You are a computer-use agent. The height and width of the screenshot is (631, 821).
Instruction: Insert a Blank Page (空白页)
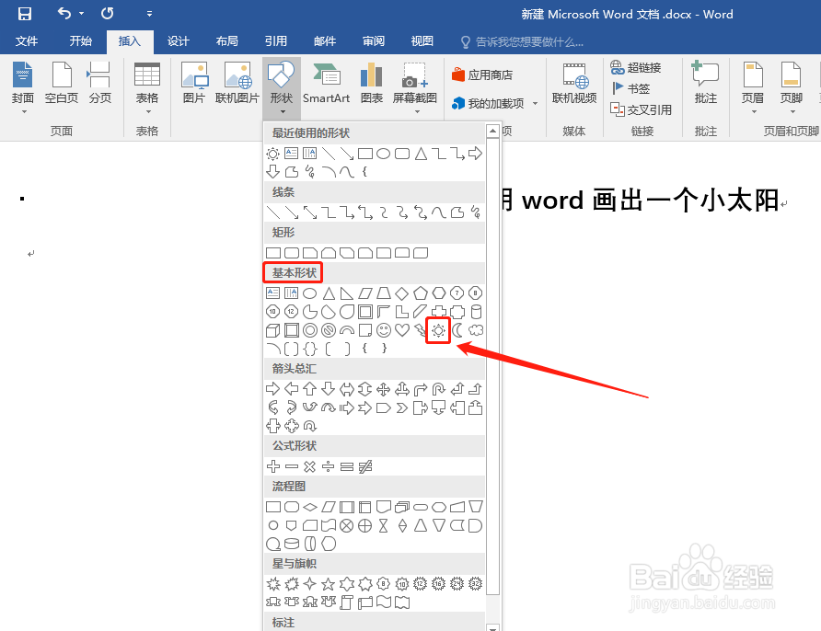pyautogui.click(x=62, y=83)
